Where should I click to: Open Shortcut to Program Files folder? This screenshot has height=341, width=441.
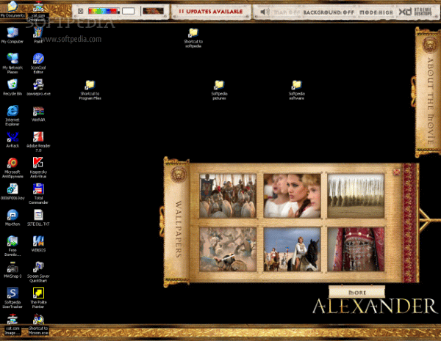pyautogui.click(x=90, y=90)
